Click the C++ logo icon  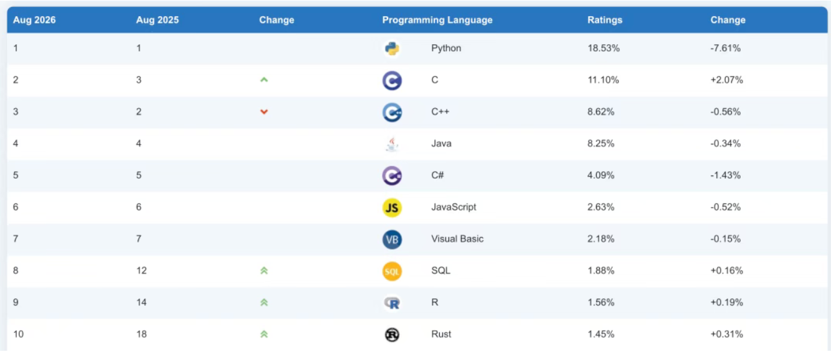pyautogui.click(x=392, y=112)
